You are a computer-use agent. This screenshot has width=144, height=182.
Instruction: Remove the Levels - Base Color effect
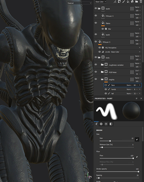coord(140,52)
